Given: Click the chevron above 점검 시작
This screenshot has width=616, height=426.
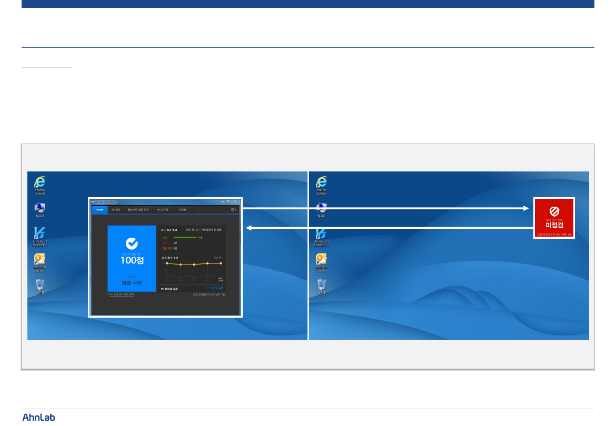Looking at the screenshot, I should coord(132,276).
